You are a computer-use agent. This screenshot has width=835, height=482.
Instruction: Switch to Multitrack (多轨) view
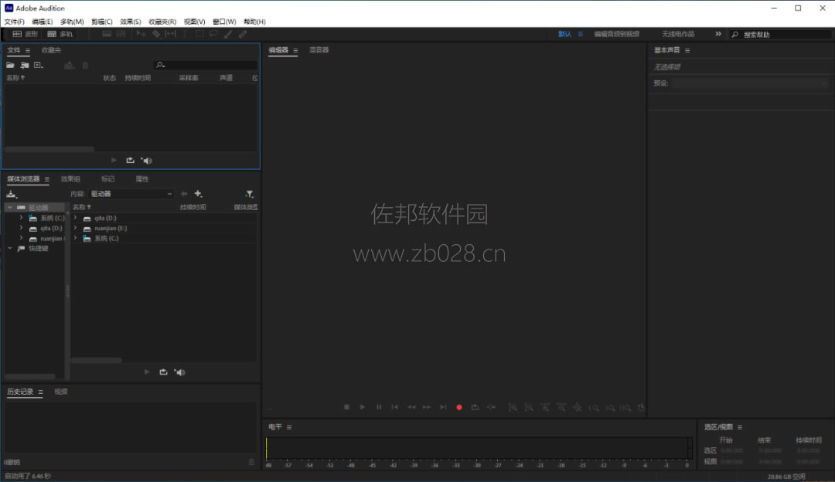coord(60,34)
